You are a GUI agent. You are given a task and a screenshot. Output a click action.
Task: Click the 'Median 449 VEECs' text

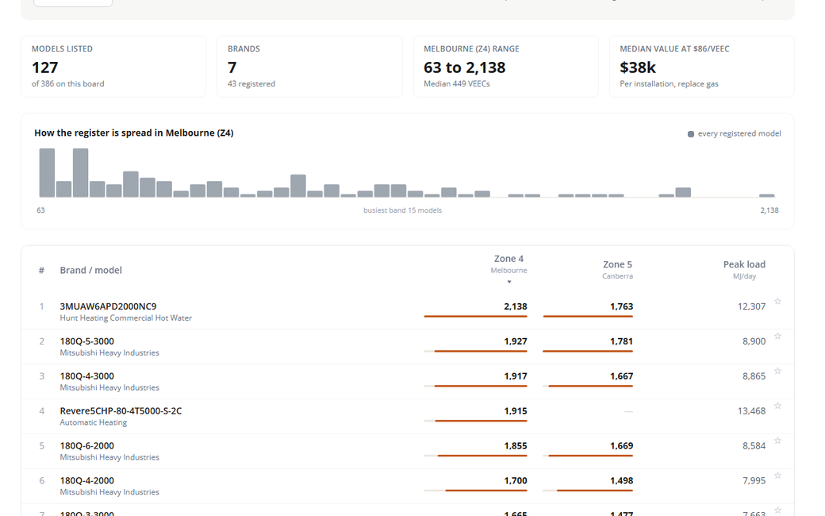(x=457, y=83)
